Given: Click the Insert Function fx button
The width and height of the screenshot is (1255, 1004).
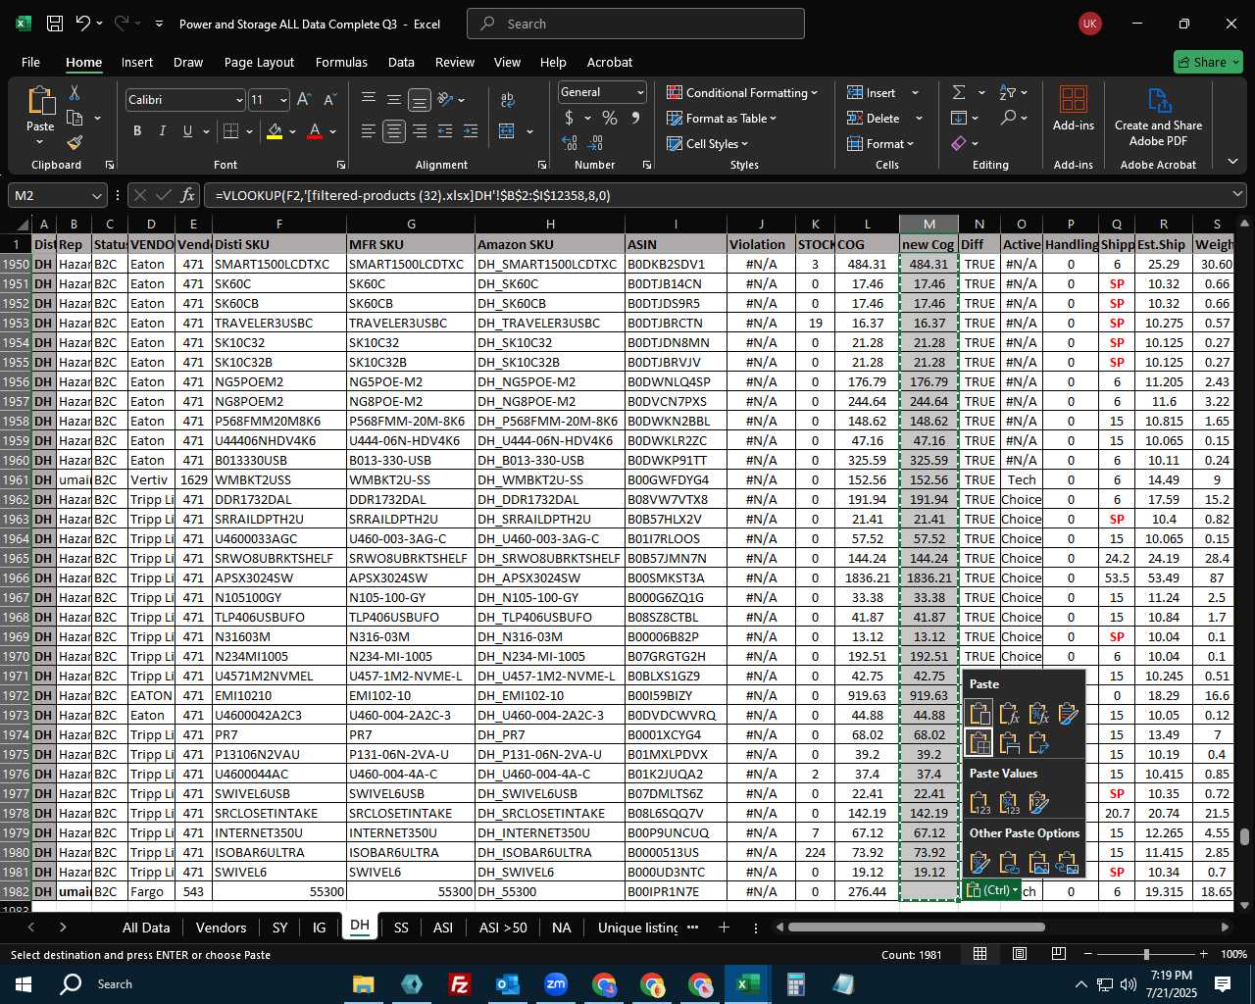Looking at the screenshot, I should coord(188,195).
